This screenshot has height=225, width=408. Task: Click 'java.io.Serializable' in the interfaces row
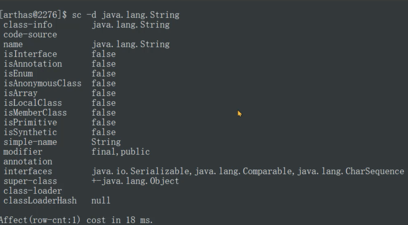pyautogui.click(x=140, y=171)
